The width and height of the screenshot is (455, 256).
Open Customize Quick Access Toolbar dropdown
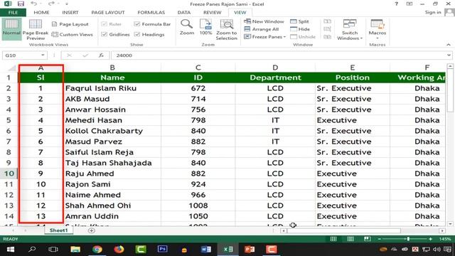tap(66, 4)
